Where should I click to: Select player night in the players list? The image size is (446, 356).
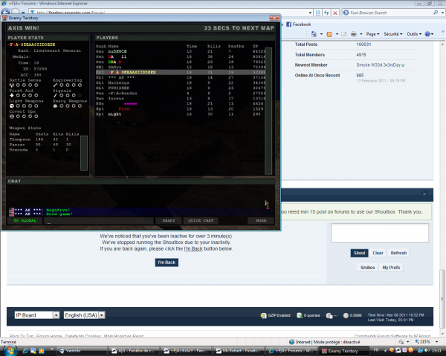(181, 114)
